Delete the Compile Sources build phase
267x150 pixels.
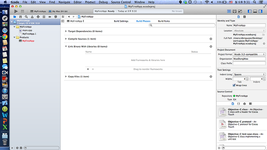tap(211, 39)
